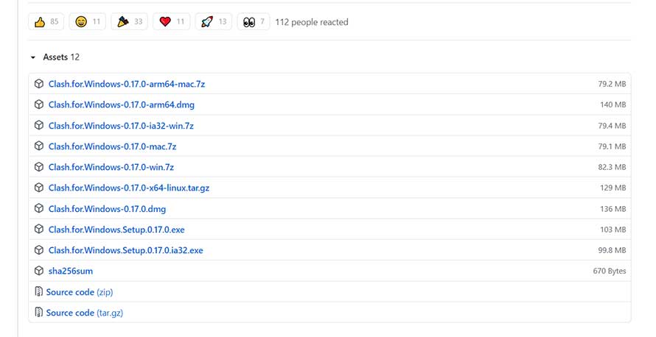Viewport: 656px width, 337px height.
Task: Download Source code (tar.gz)
Action: [x=85, y=313]
